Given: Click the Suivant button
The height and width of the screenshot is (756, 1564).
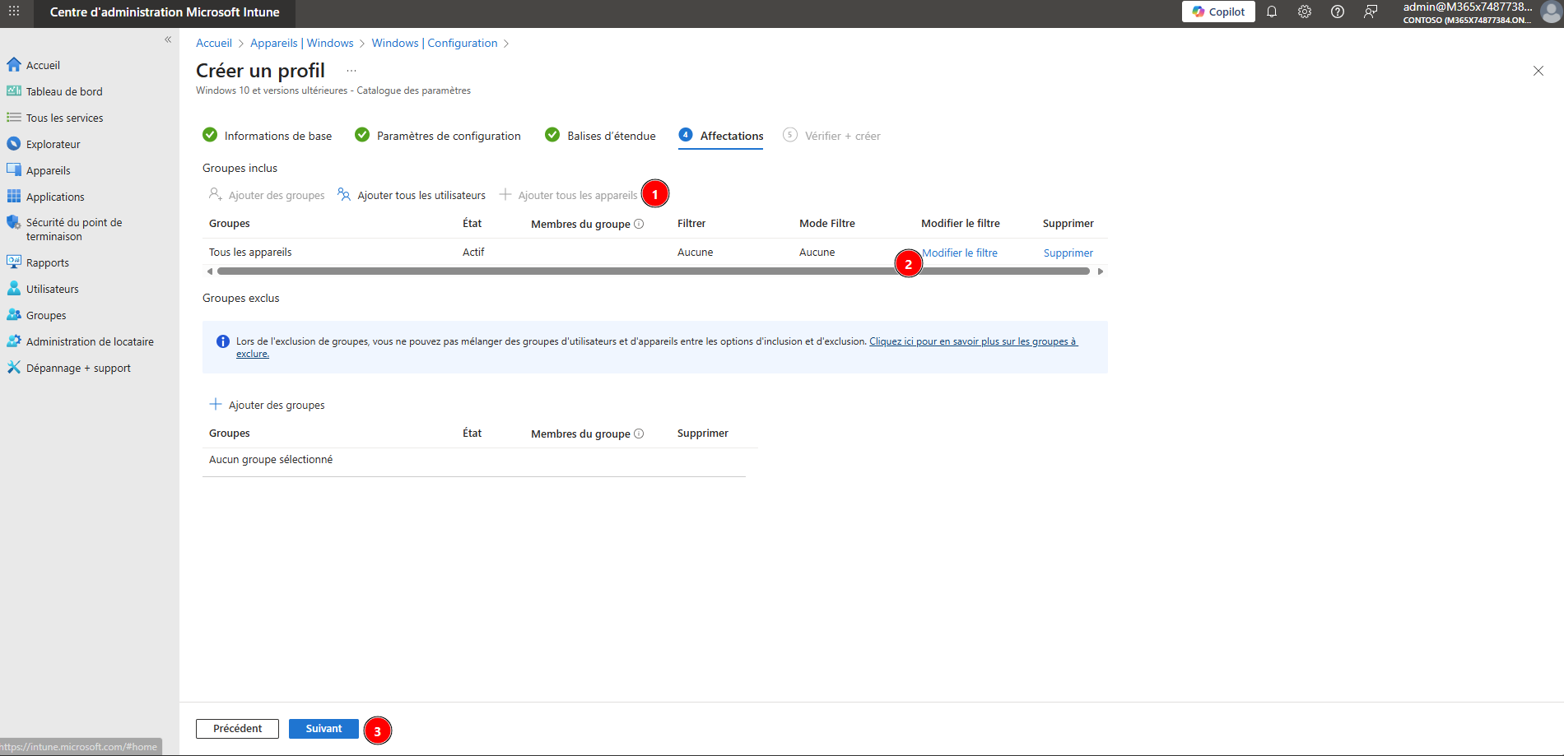Looking at the screenshot, I should pyautogui.click(x=324, y=729).
